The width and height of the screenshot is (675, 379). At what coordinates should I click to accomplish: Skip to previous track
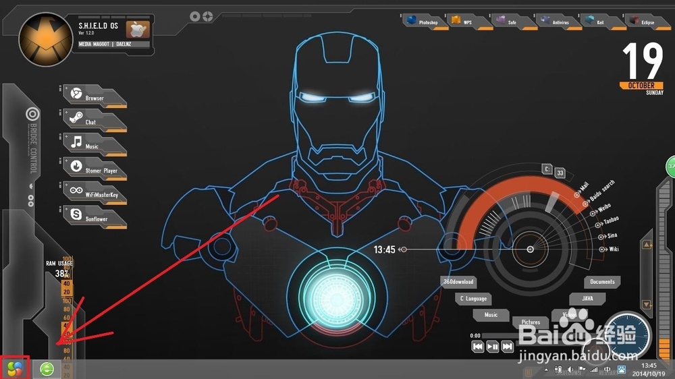click(477, 347)
